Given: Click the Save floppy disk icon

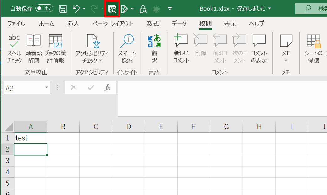Looking at the screenshot, I should coord(62,9).
